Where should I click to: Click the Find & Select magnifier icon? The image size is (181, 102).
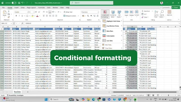[162, 12]
